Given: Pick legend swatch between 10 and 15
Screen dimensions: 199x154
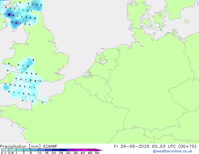Looking at the screenshot, I should [x=41, y=150].
